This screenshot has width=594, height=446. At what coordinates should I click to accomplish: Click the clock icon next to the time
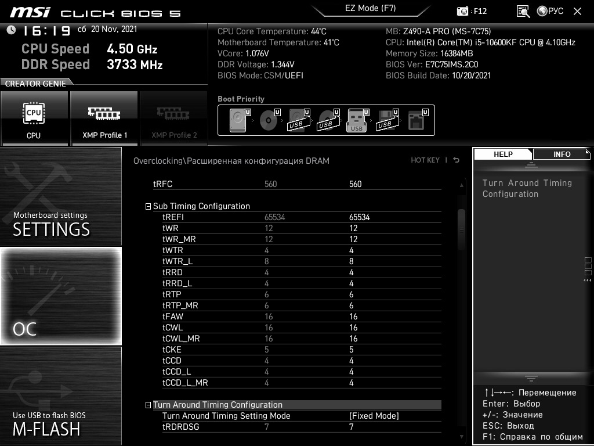point(12,30)
